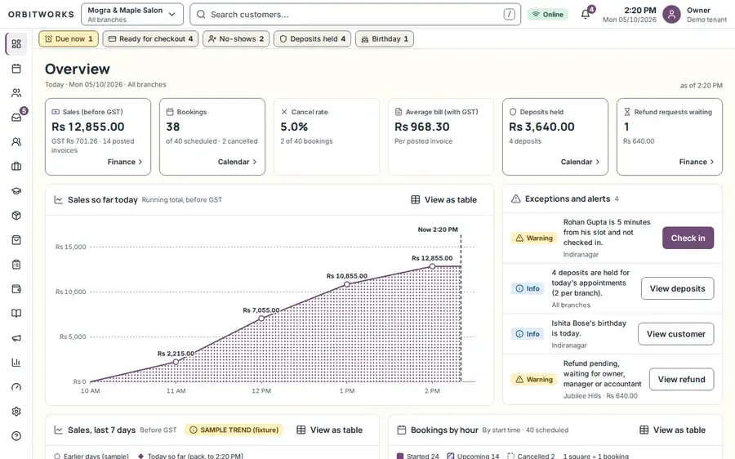
Task: Click the Owner profile avatar
Action: [x=671, y=15]
